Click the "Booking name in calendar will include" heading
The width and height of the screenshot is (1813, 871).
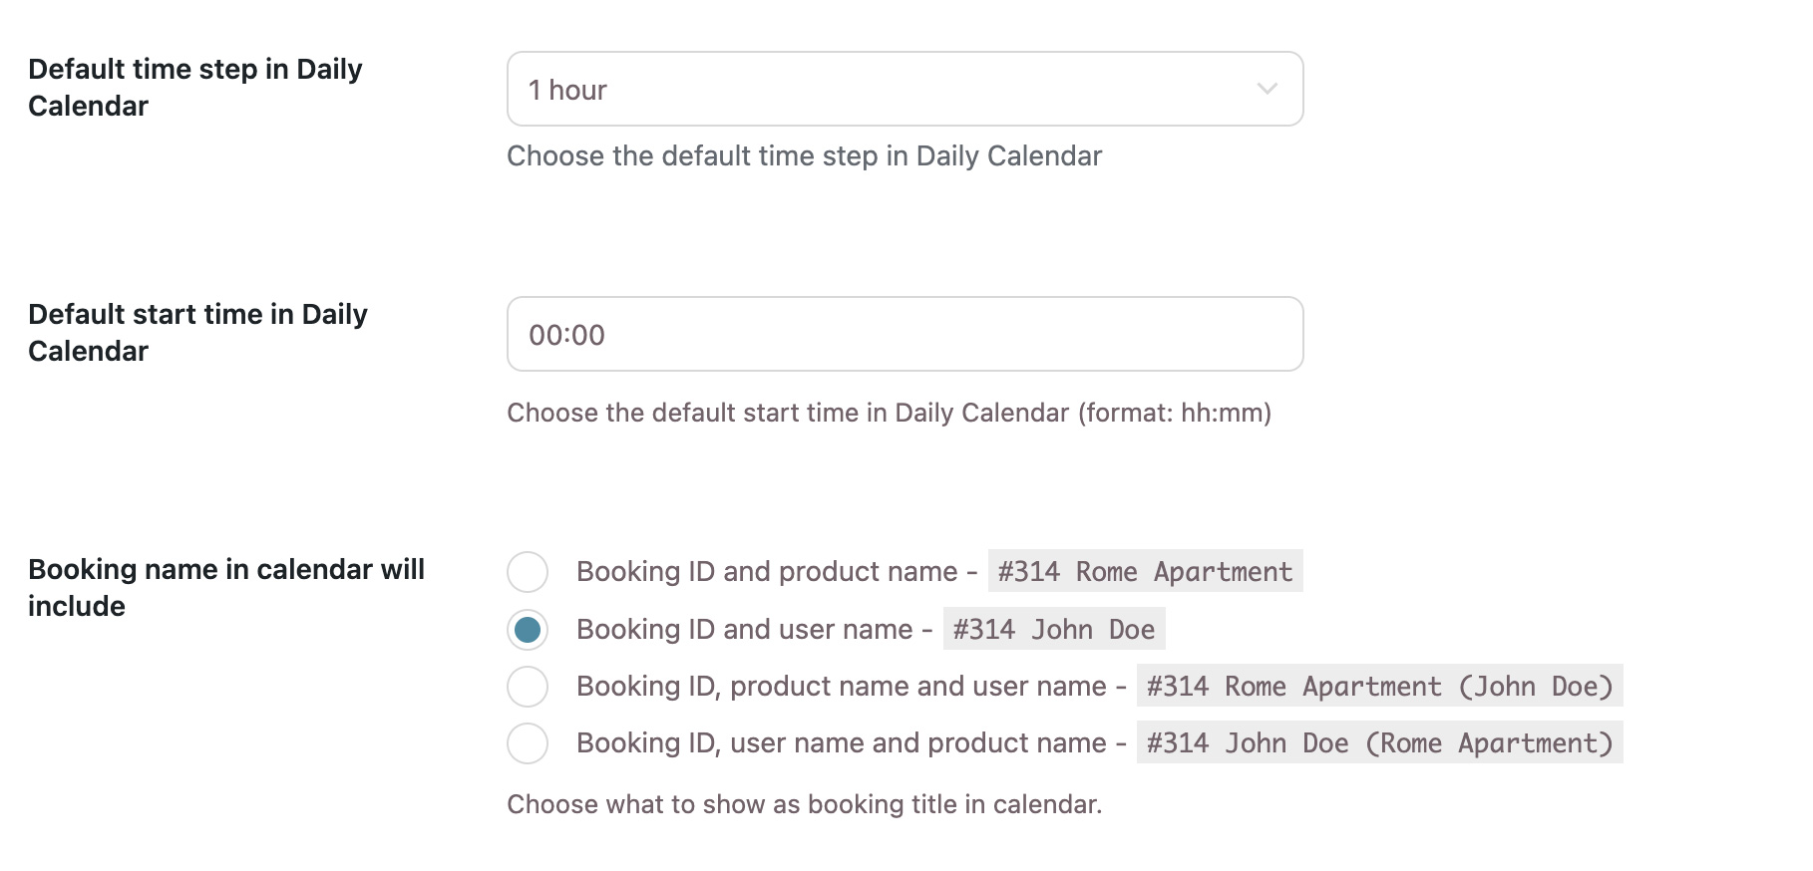click(x=225, y=588)
